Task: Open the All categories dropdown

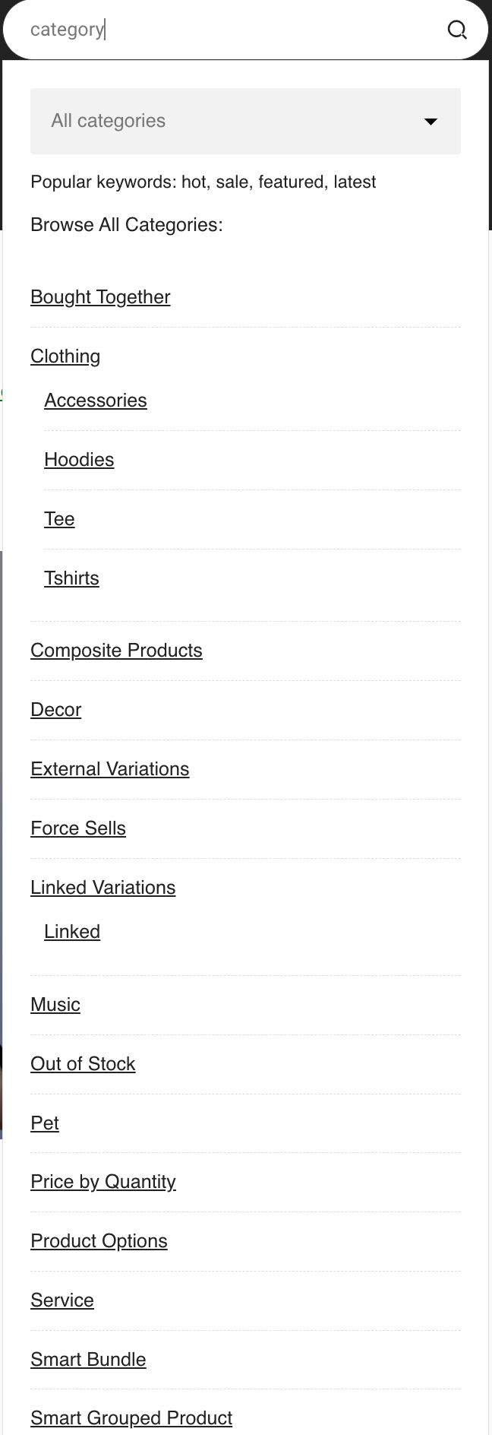Action: 245,121
